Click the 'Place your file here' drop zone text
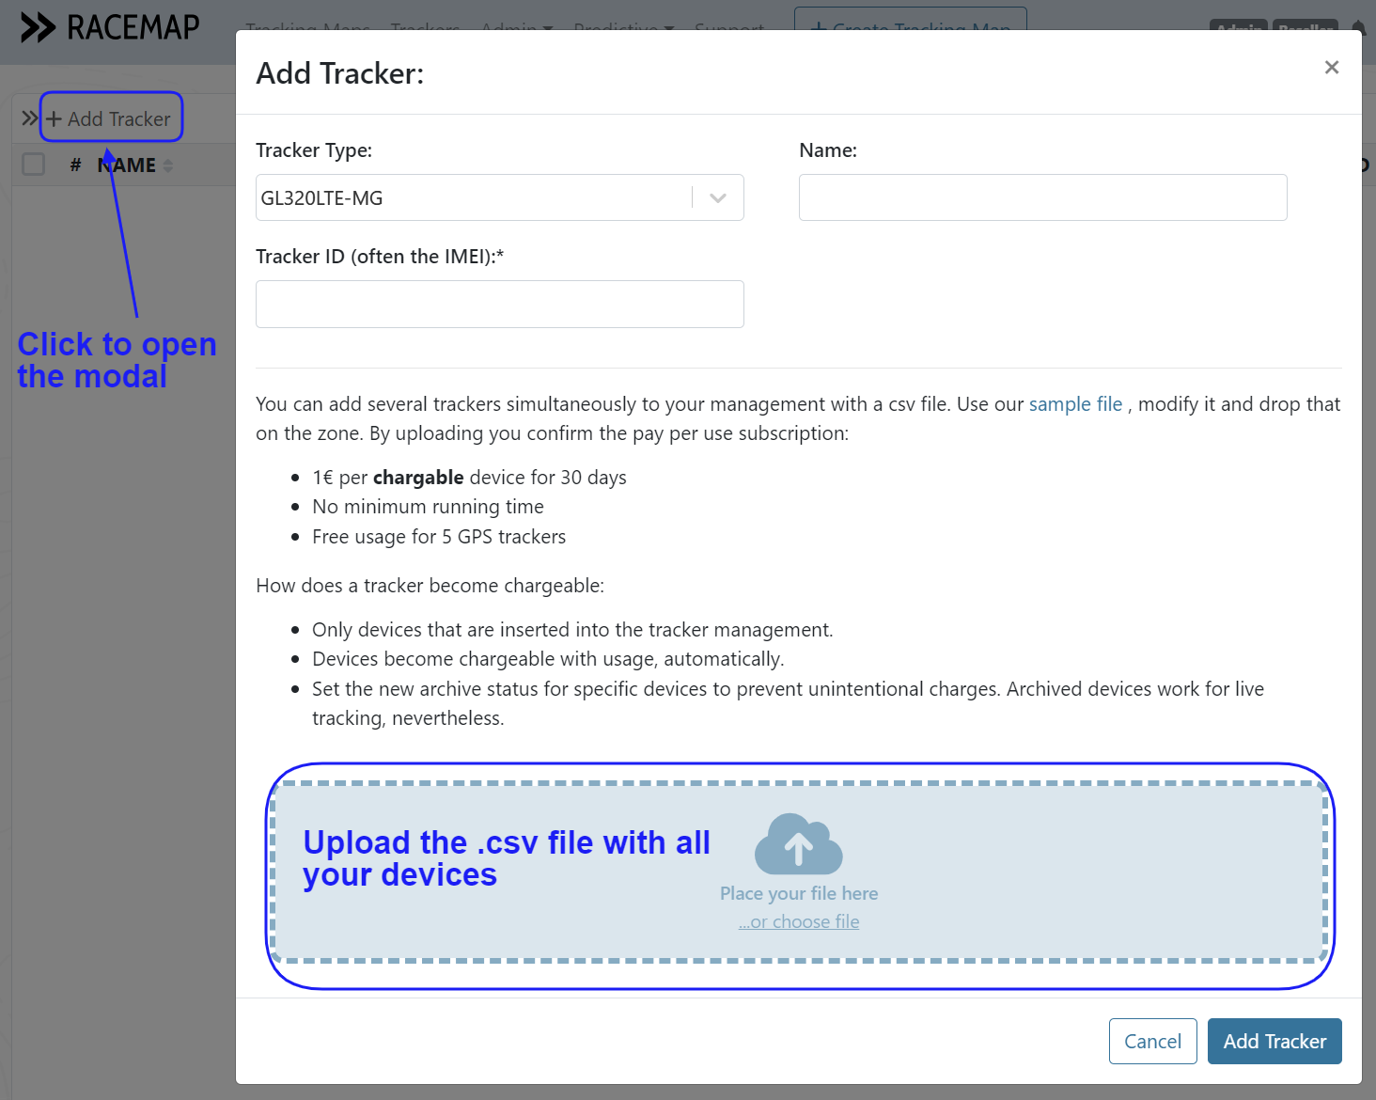This screenshot has width=1376, height=1100. tap(799, 893)
